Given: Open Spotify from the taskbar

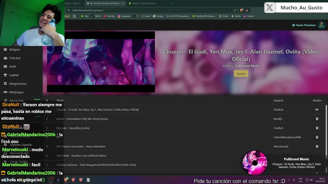Looking at the screenshot, I should (43, 180).
